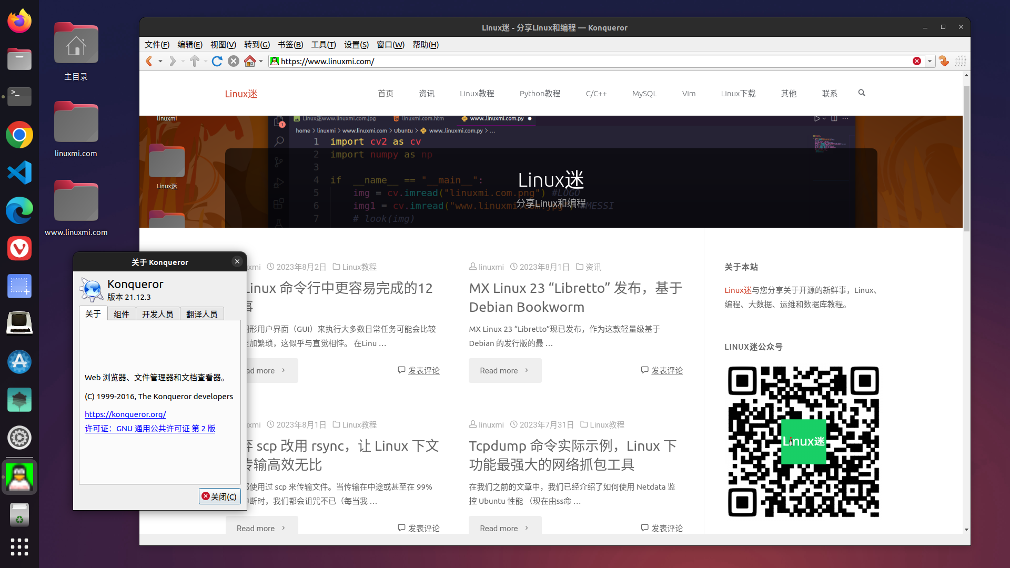The width and height of the screenshot is (1010, 568).
Task: Open Software Updater (A icon) in dock
Action: 19,362
